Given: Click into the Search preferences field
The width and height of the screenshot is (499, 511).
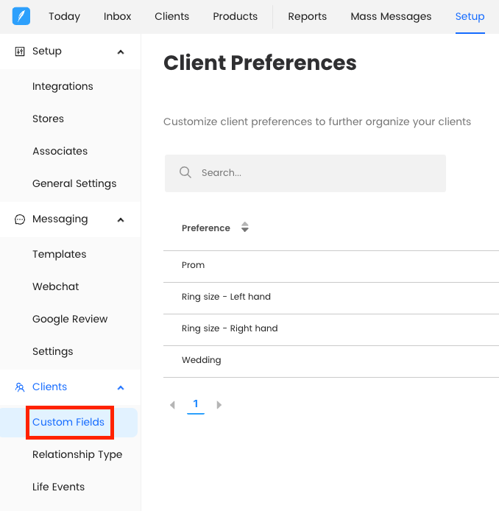Looking at the screenshot, I should (316, 173).
